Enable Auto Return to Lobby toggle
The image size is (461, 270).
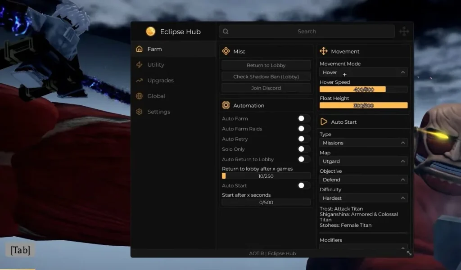point(304,159)
